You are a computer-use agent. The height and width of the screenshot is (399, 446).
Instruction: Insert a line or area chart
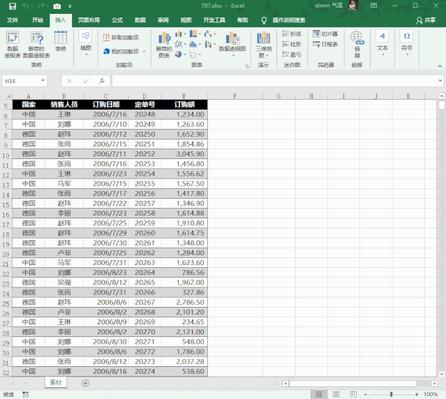[180, 44]
